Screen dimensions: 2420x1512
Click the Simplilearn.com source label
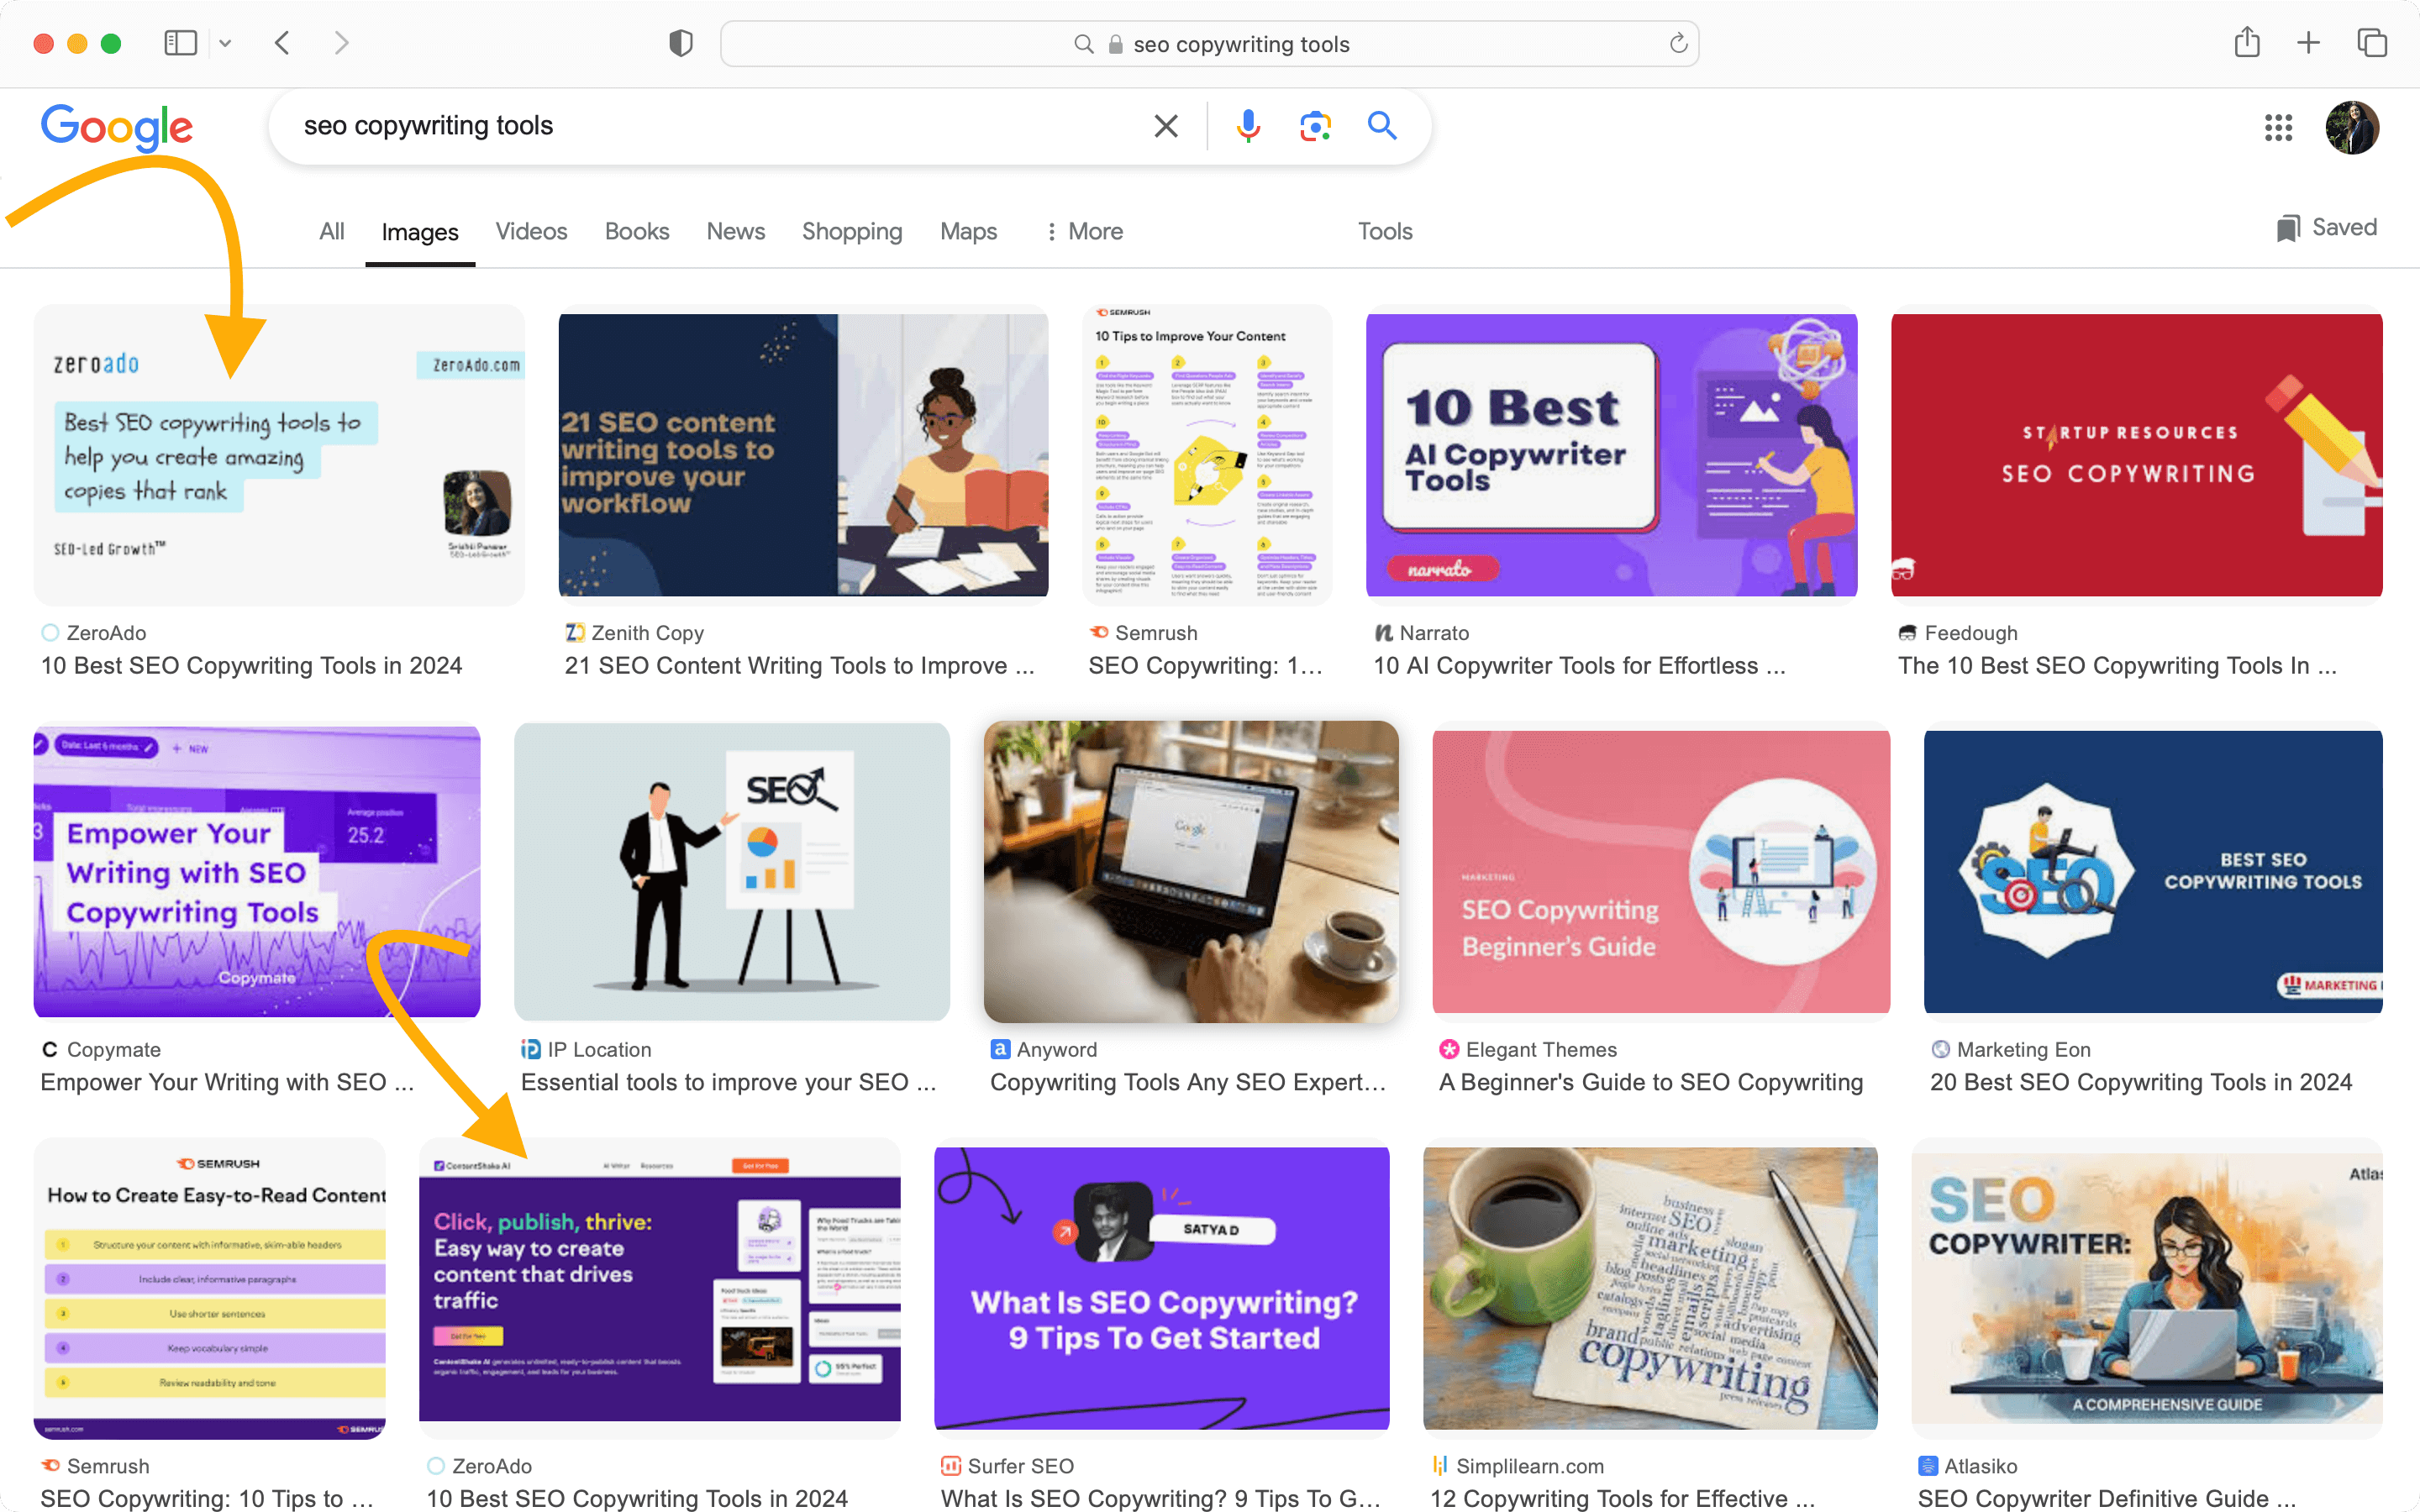[1529, 1466]
